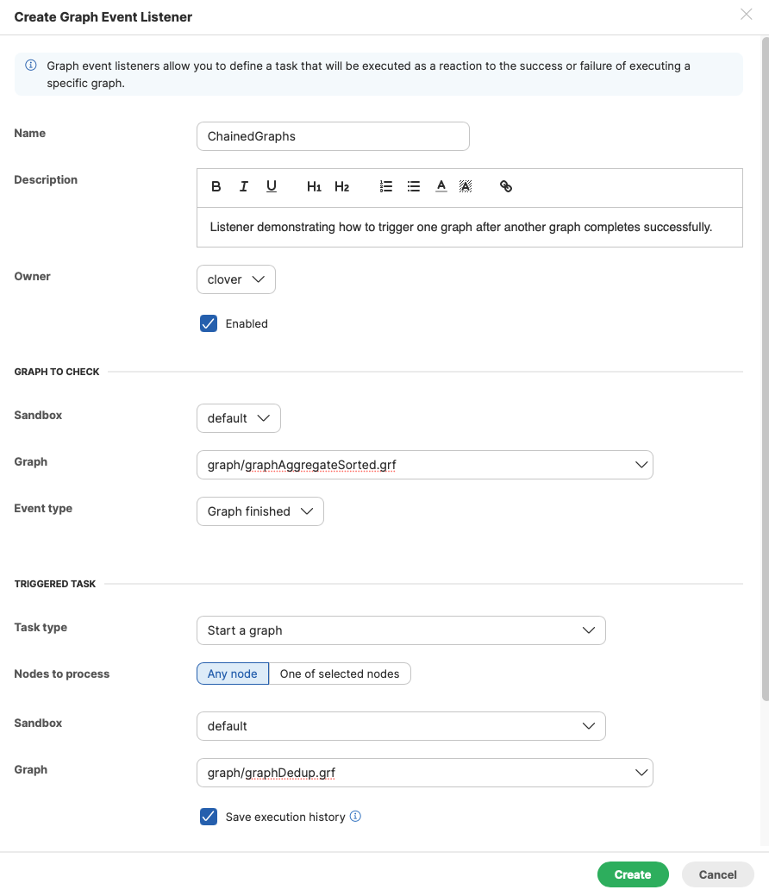Open the text color picker in the editor
This screenshot has height=896, width=769.
(441, 186)
